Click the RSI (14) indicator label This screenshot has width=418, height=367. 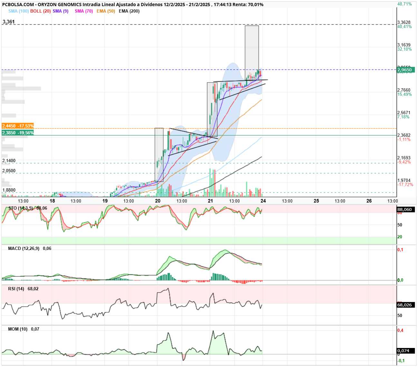(x=16, y=289)
